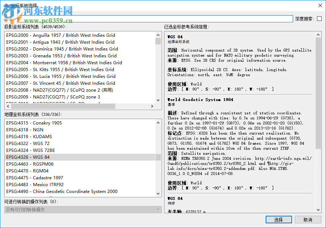
Task: Click projected list horizontal scrollbar thumb
Action: click(x=63, y=106)
